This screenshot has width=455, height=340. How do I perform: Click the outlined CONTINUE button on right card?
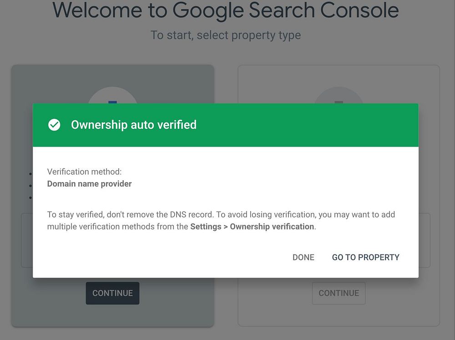click(339, 293)
